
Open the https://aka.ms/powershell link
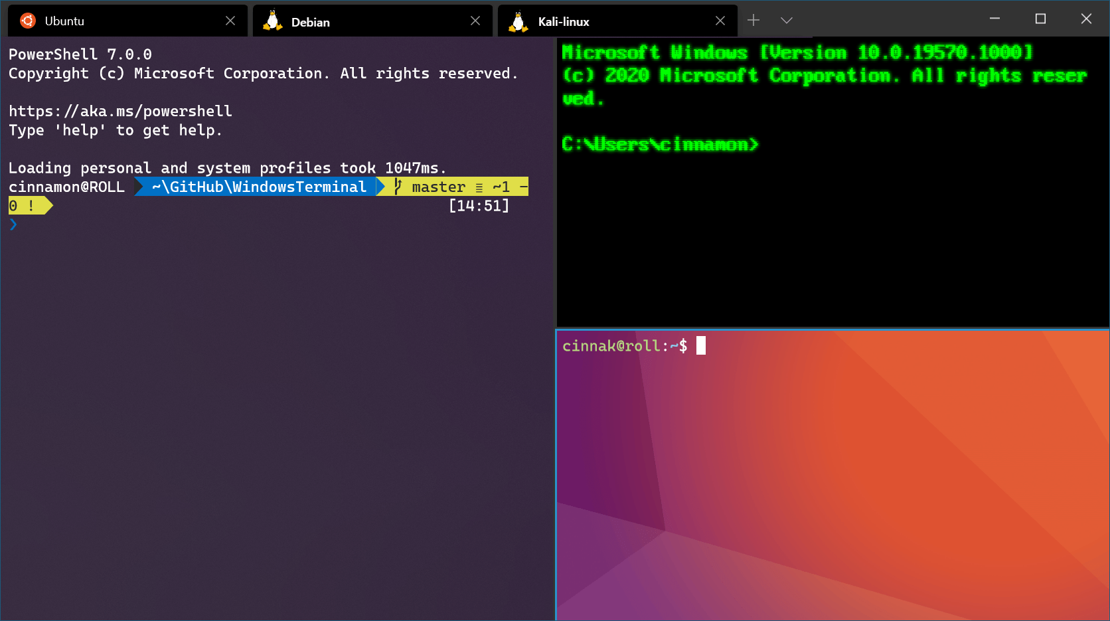[x=120, y=111]
